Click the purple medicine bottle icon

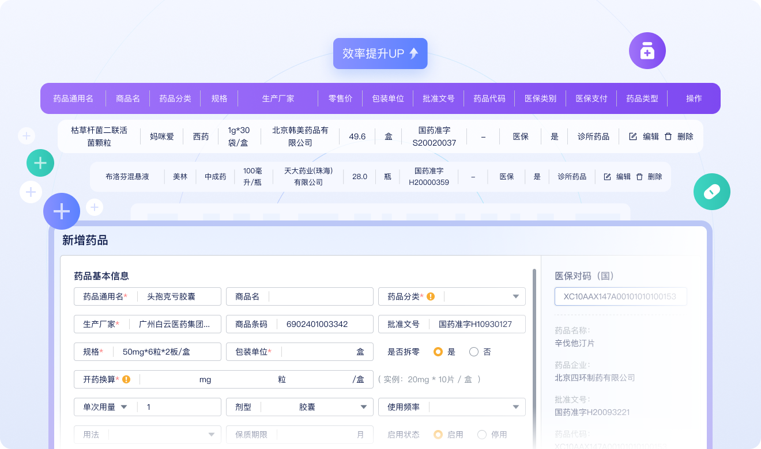647,51
